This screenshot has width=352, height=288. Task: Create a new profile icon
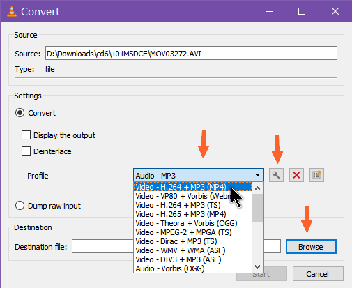click(x=316, y=175)
